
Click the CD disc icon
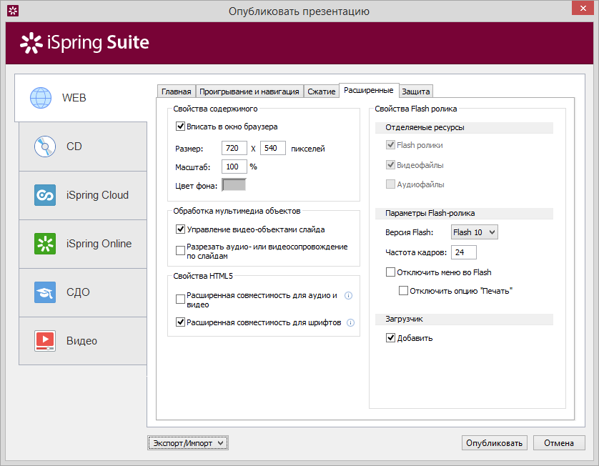45,147
